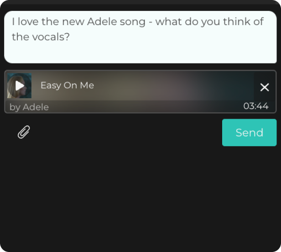This screenshot has width=281, height=252.
Task: Click the Adele album art thumbnail
Action: coord(19,85)
